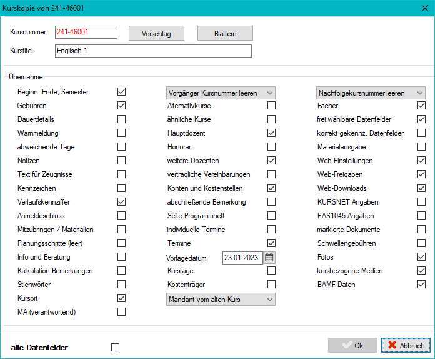The height and width of the screenshot is (359, 435).
Task: Uncheck Konten und Kostenstellen box
Action: [x=272, y=188]
